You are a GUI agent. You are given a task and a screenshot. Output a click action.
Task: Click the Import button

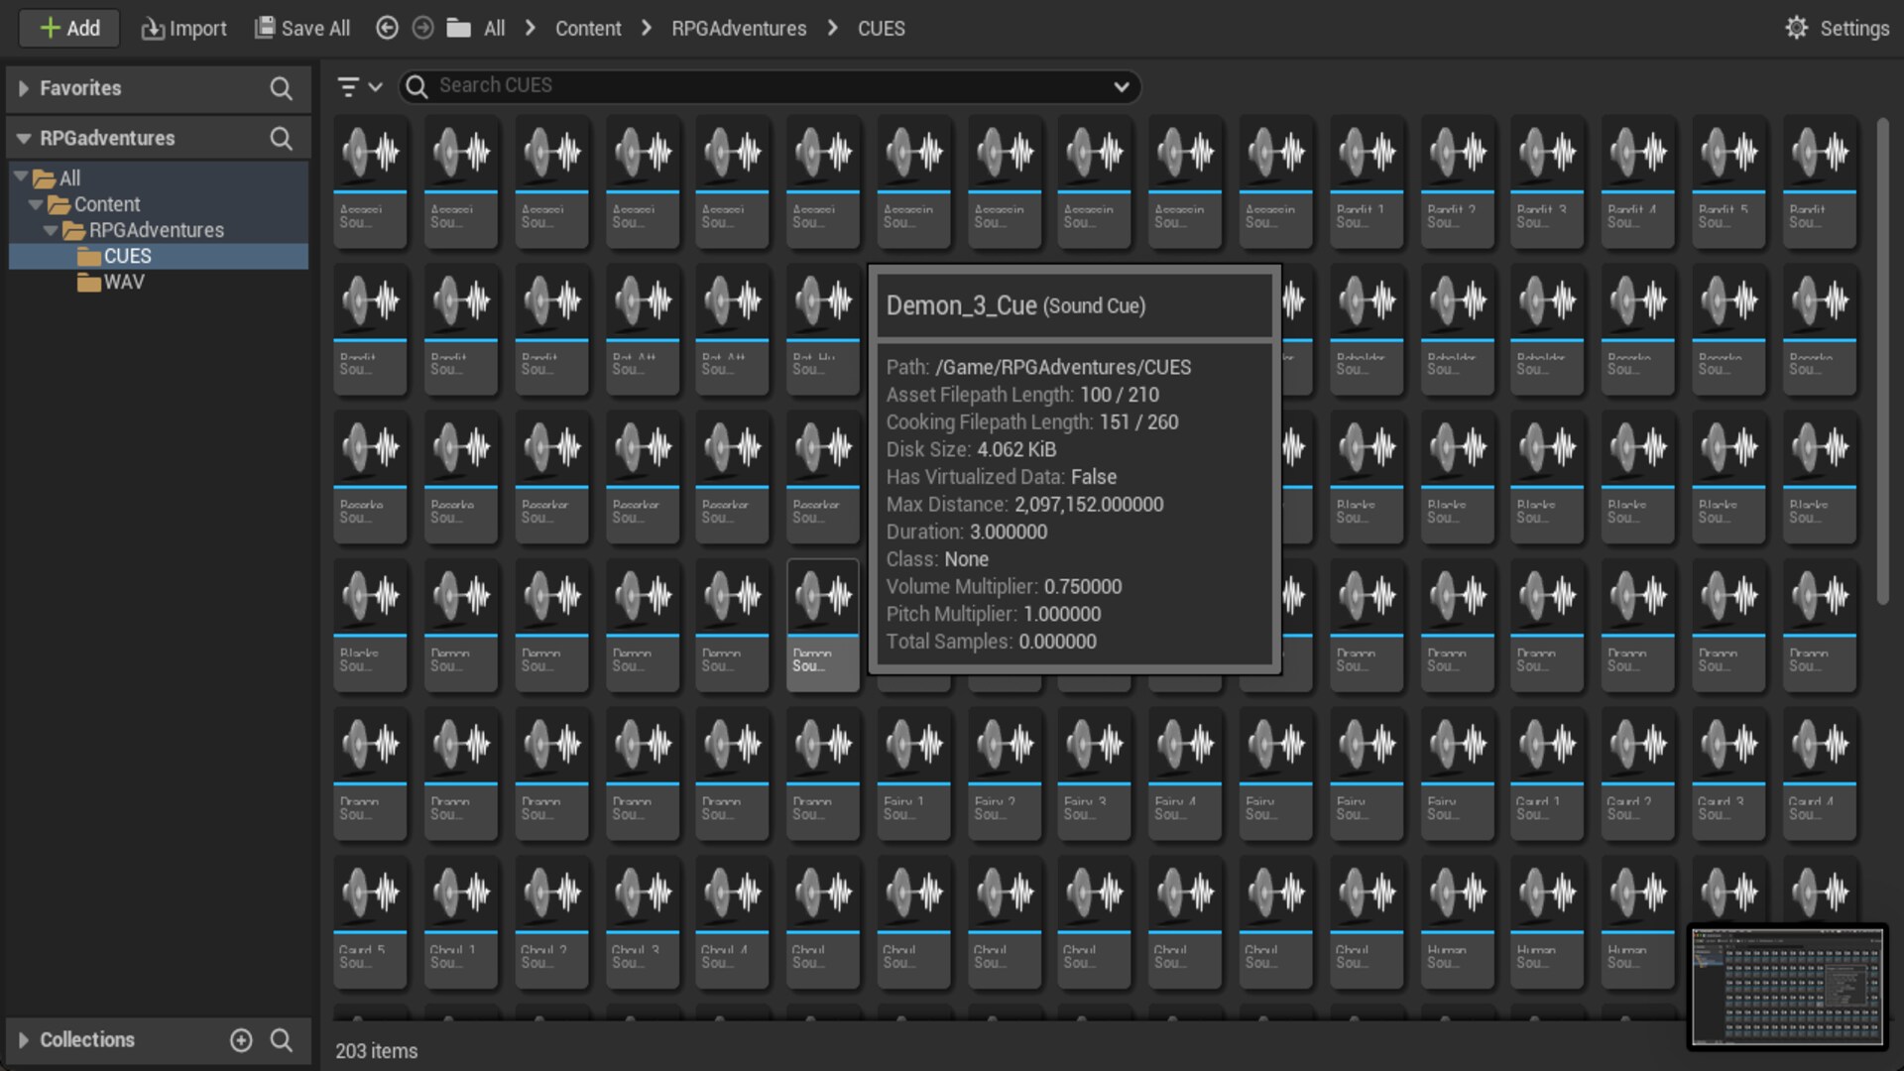pos(183,28)
